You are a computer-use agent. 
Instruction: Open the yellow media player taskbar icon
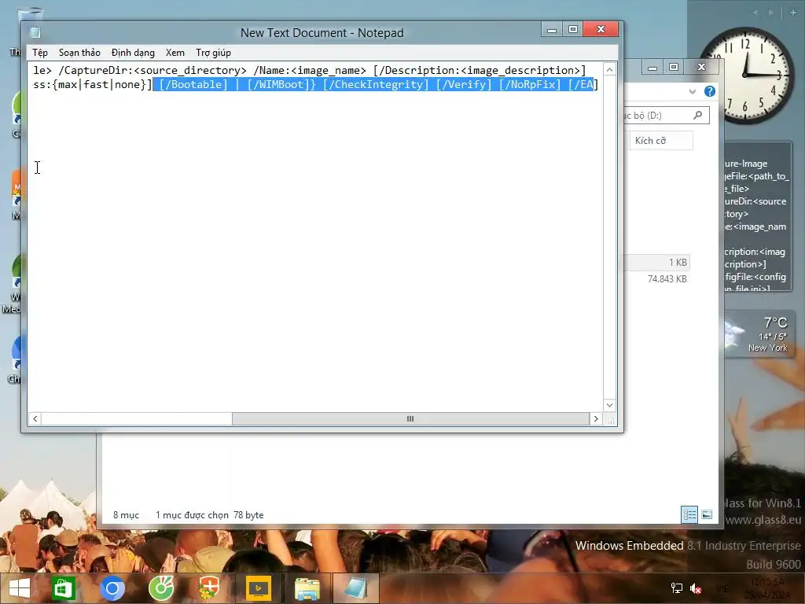[259, 588]
